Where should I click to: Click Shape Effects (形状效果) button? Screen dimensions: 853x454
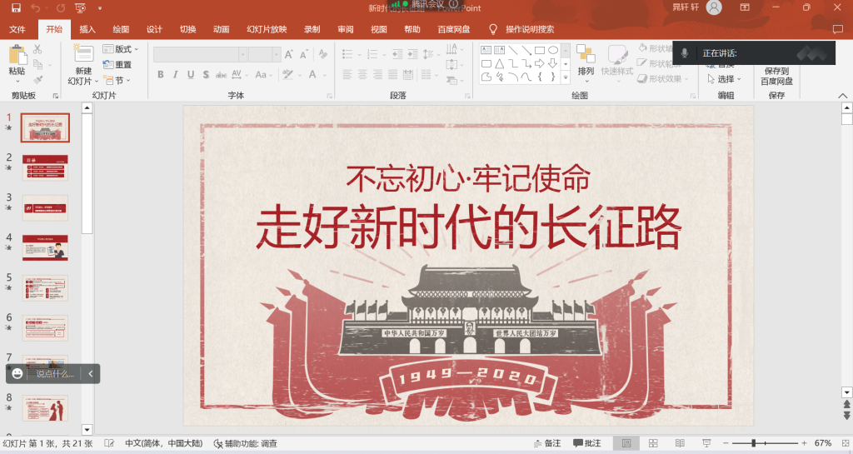(662, 79)
